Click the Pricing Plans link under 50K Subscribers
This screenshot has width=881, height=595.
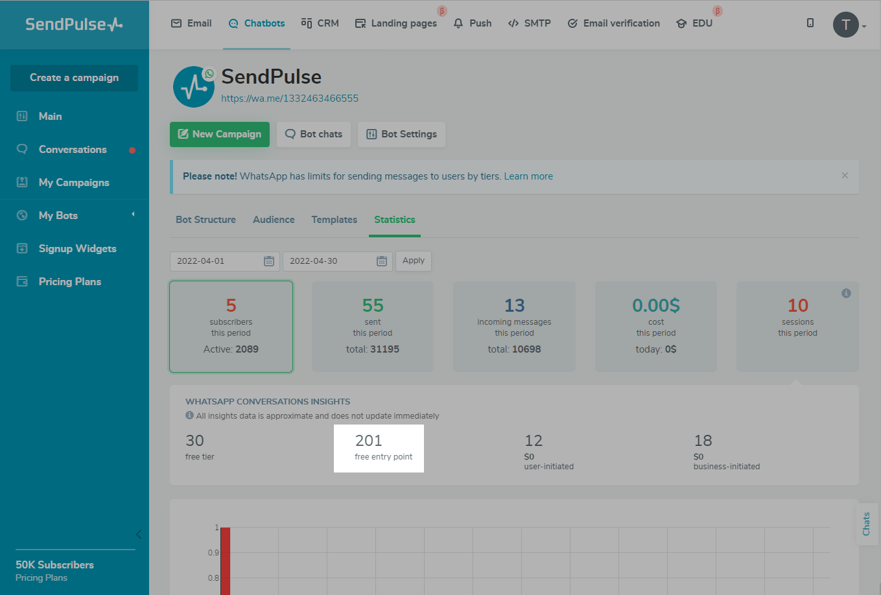pos(41,578)
